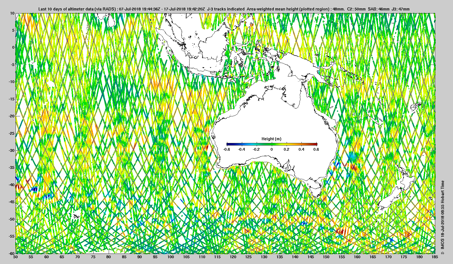
Task: Click 'Last 10 days of altimeter data' title text
Action: 66,9
